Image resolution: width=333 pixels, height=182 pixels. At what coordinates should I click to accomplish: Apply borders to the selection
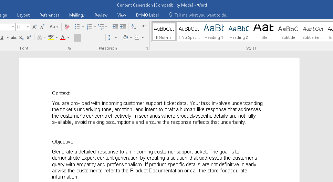[x=137, y=38]
